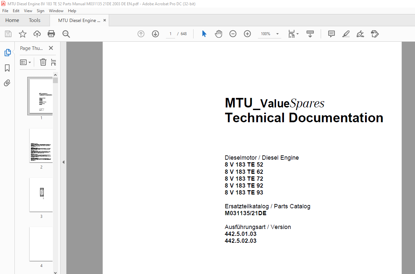This screenshot has width=415, height=274.
Task: Switch to the Tools tab
Action: (35, 20)
